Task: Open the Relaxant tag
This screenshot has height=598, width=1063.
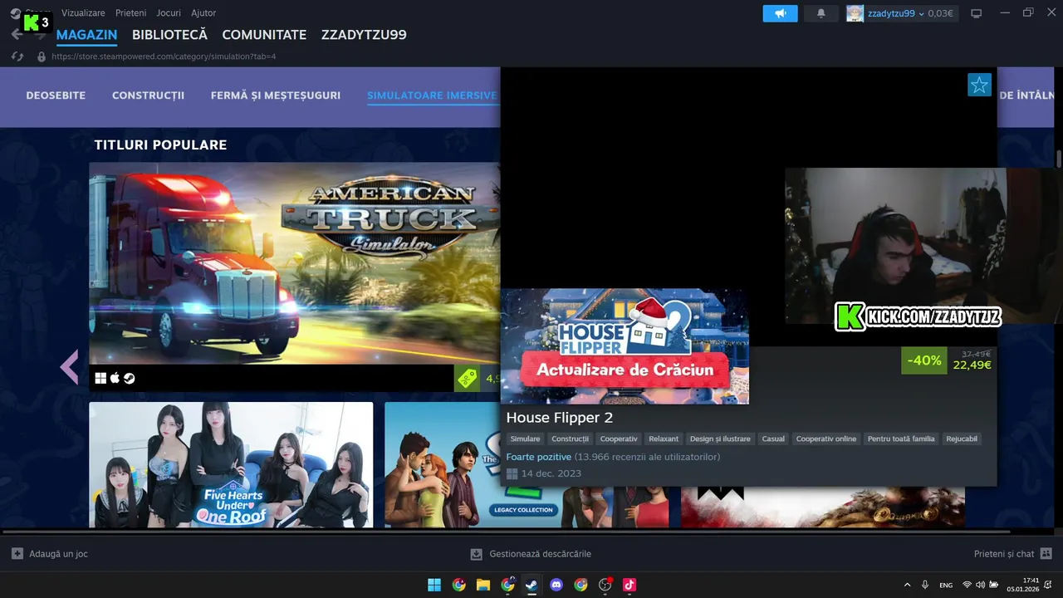Action: [664, 439]
